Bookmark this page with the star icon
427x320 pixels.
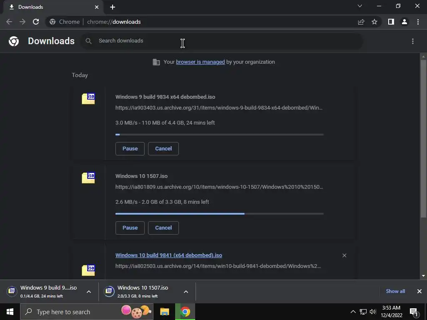(374, 22)
